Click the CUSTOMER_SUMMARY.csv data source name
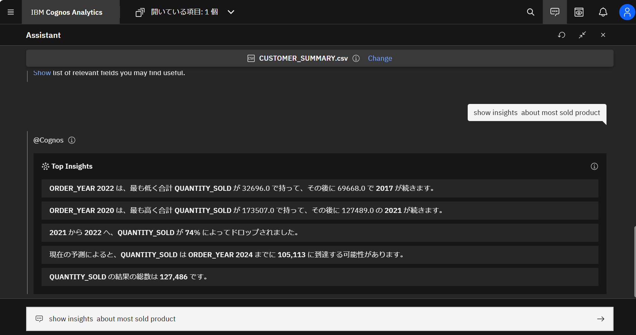636x335 pixels. click(x=303, y=58)
